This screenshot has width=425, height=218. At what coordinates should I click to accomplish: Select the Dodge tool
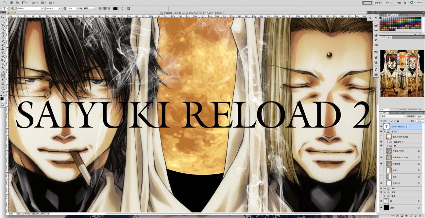pyautogui.click(x=3, y=68)
